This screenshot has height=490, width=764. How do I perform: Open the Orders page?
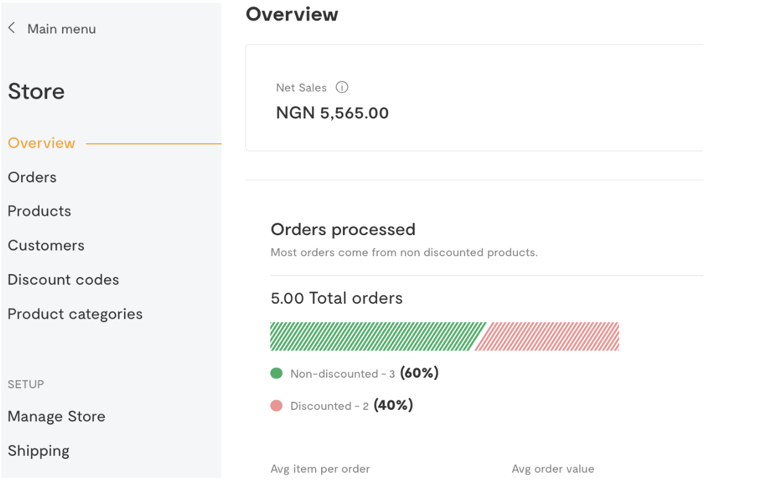tap(32, 177)
